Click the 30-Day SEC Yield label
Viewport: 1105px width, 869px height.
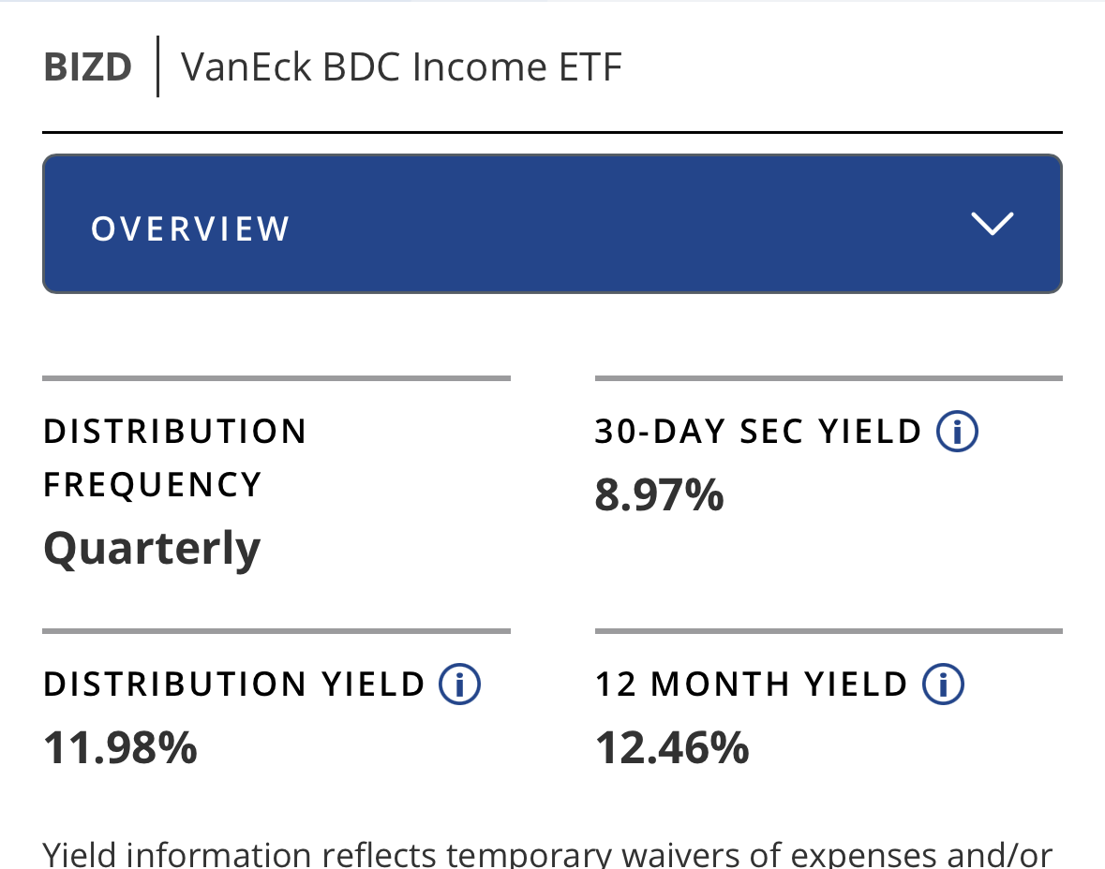coord(759,432)
